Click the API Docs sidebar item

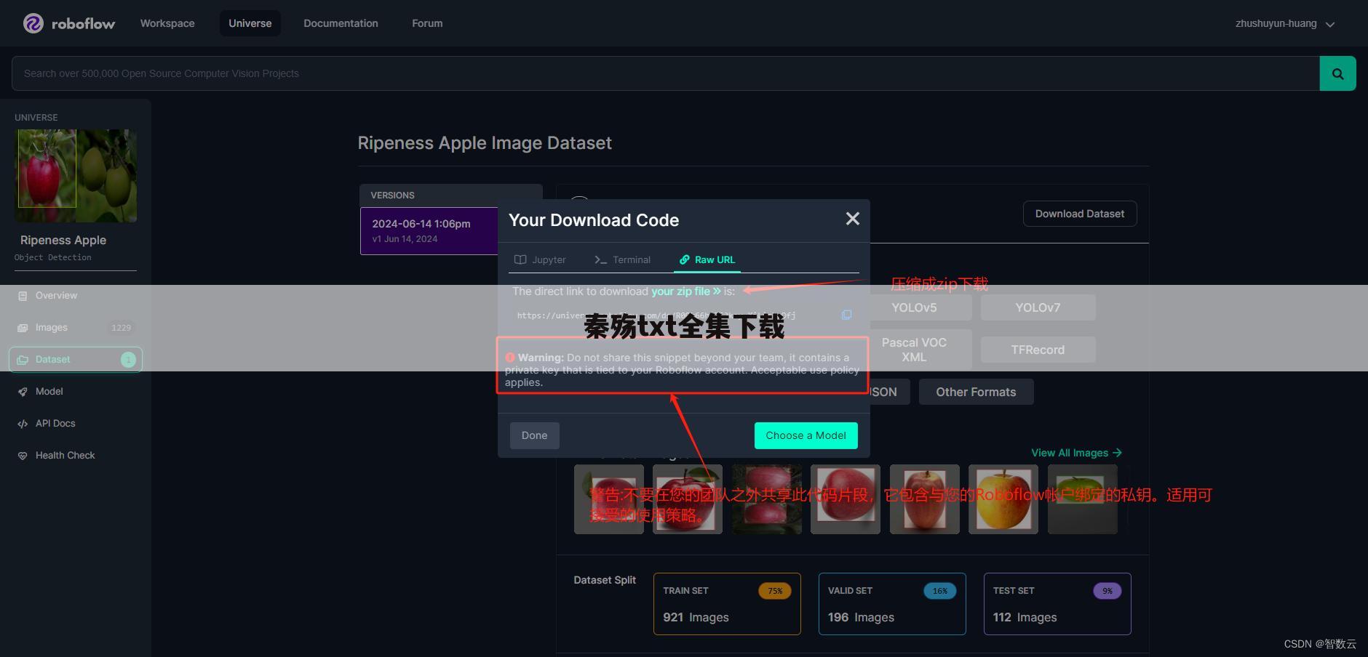pos(76,424)
